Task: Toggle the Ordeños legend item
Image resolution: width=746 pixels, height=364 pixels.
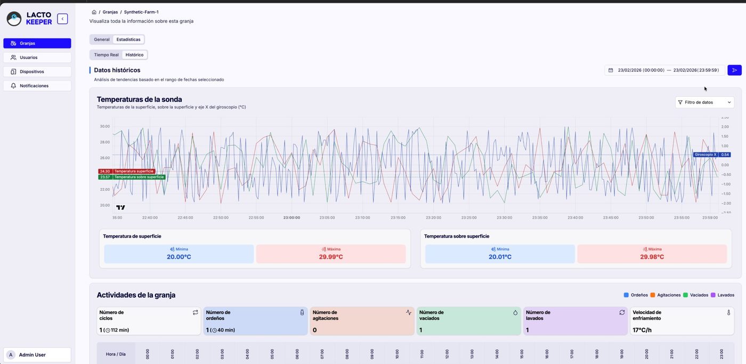Action: tap(636, 295)
